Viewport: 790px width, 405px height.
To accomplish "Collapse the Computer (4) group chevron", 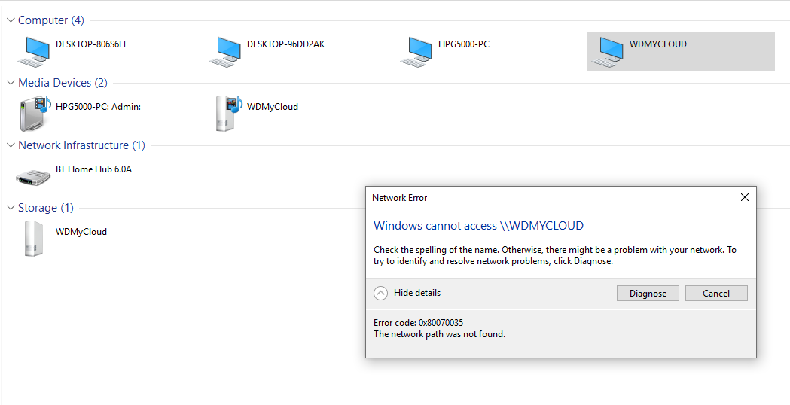I will click(11, 20).
